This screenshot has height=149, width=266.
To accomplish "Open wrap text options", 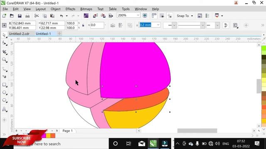I will [x=236, y=25].
